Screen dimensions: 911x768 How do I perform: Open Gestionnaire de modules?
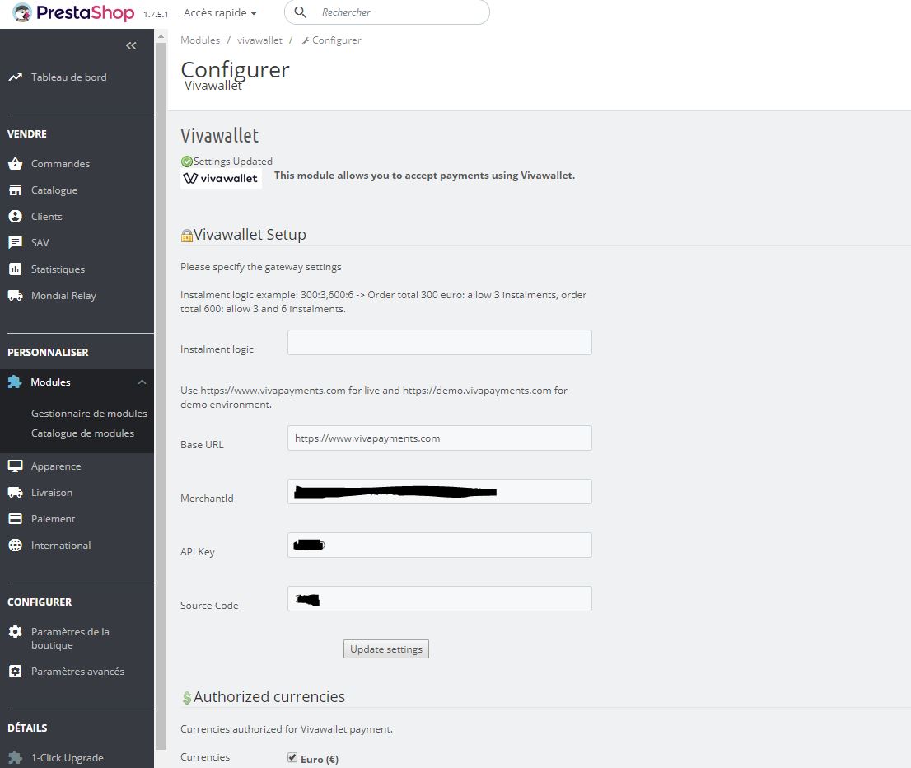pos(89,413)
